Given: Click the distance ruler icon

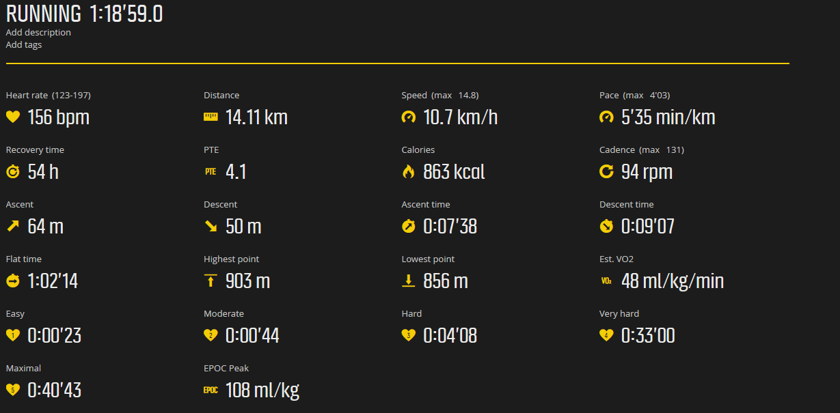Looking at the screenshot, I should coord(211,117).
